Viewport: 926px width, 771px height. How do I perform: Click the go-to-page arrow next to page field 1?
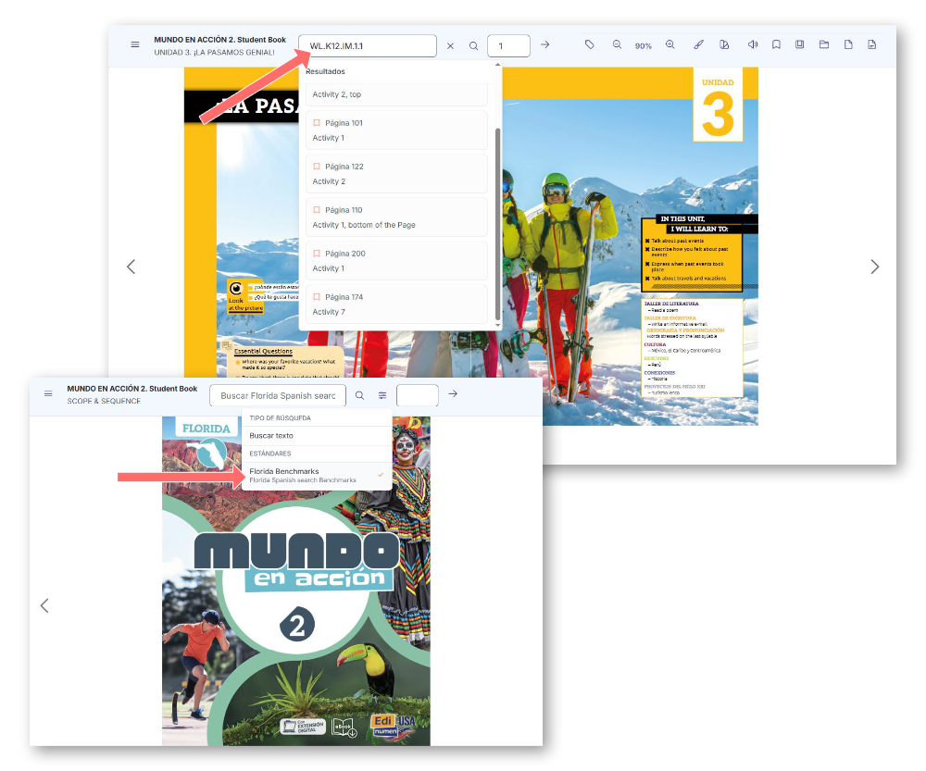click(x=545, y=44)
